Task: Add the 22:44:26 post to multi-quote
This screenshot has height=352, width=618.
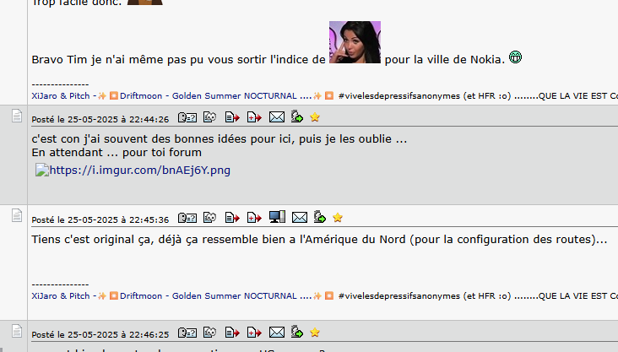Action: pos(254,117)
